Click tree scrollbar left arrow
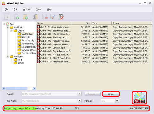The image size is (154, 114). click(x=4, y=88)
